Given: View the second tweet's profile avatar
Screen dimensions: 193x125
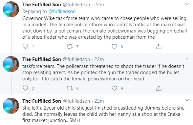Looking at the screenshot, I should 11,64.
